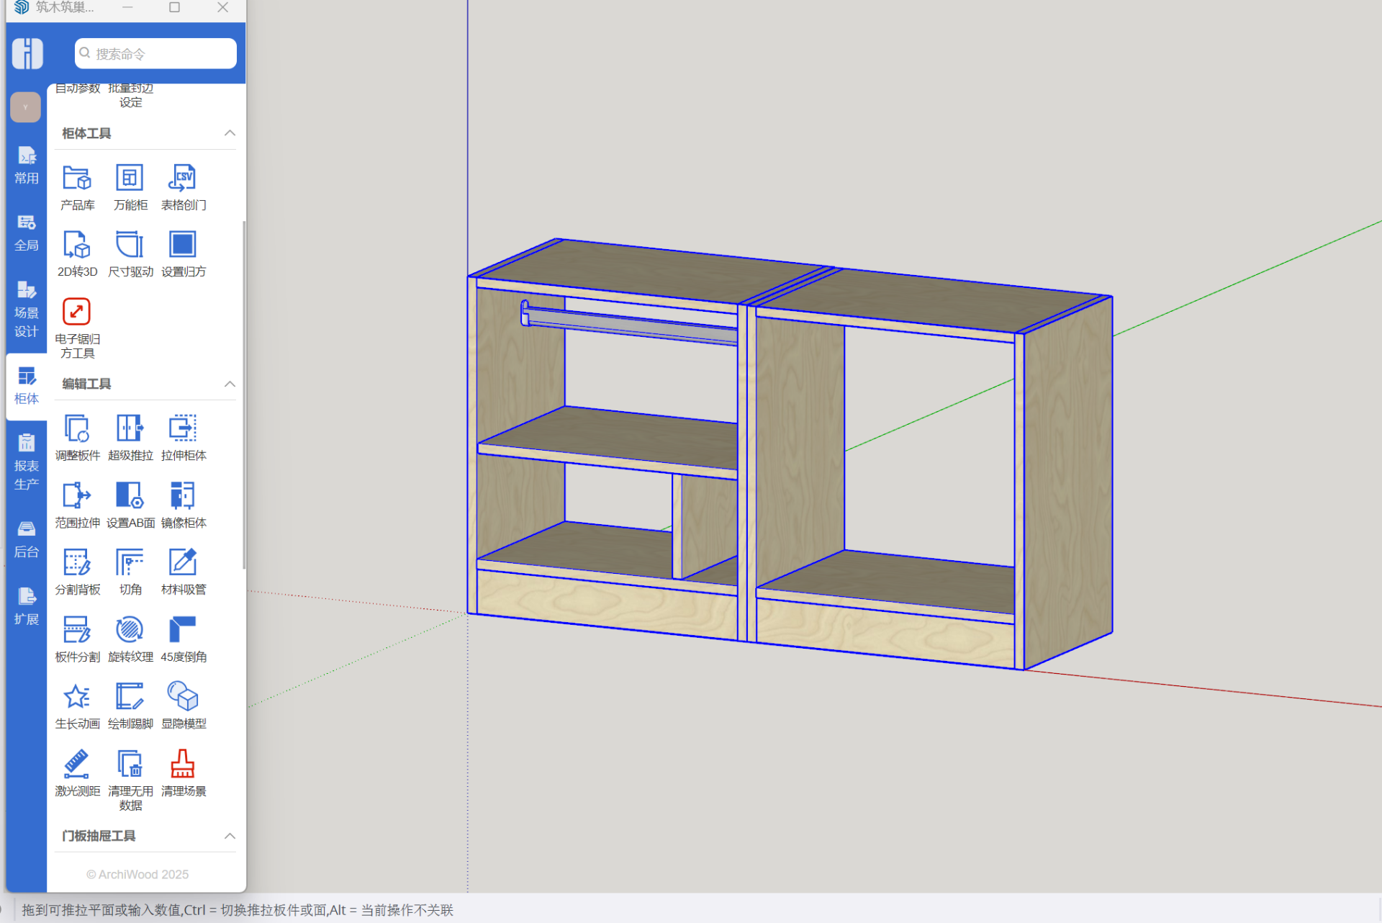Collapse the 柜体工具 section
Screen dimensions: 1382x923
[x=230, y=133]
